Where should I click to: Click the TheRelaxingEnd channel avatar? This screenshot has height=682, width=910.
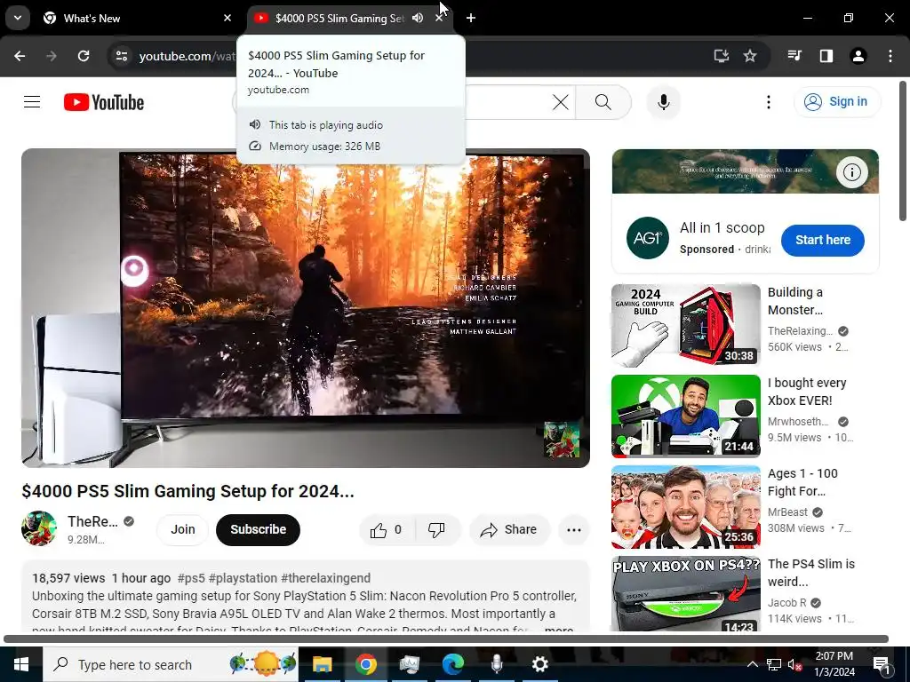[x=39, y=528]
